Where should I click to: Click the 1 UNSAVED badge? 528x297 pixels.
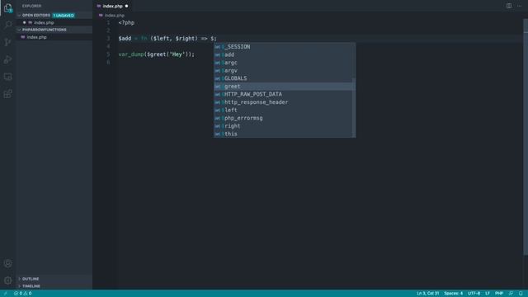(64, 16)
